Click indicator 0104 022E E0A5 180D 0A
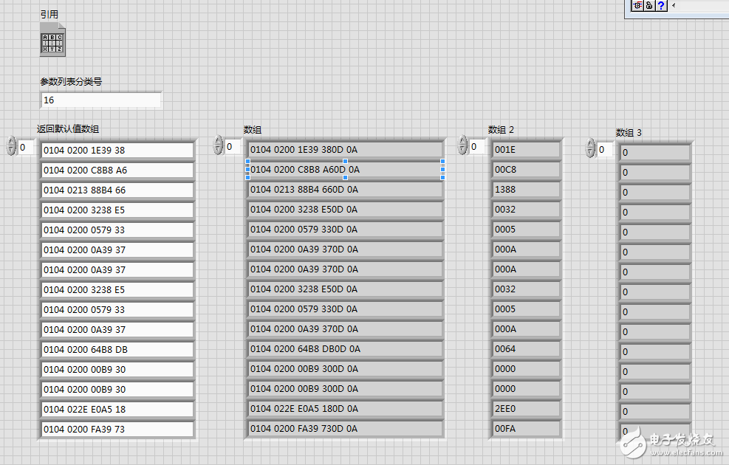This screenshot has width=729, height=465. 345,409
